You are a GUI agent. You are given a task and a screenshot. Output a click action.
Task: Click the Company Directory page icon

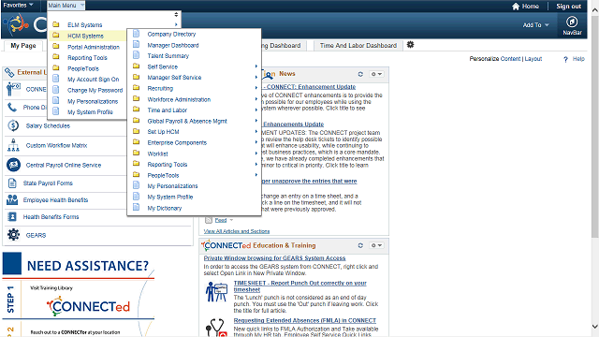point(136,34)
